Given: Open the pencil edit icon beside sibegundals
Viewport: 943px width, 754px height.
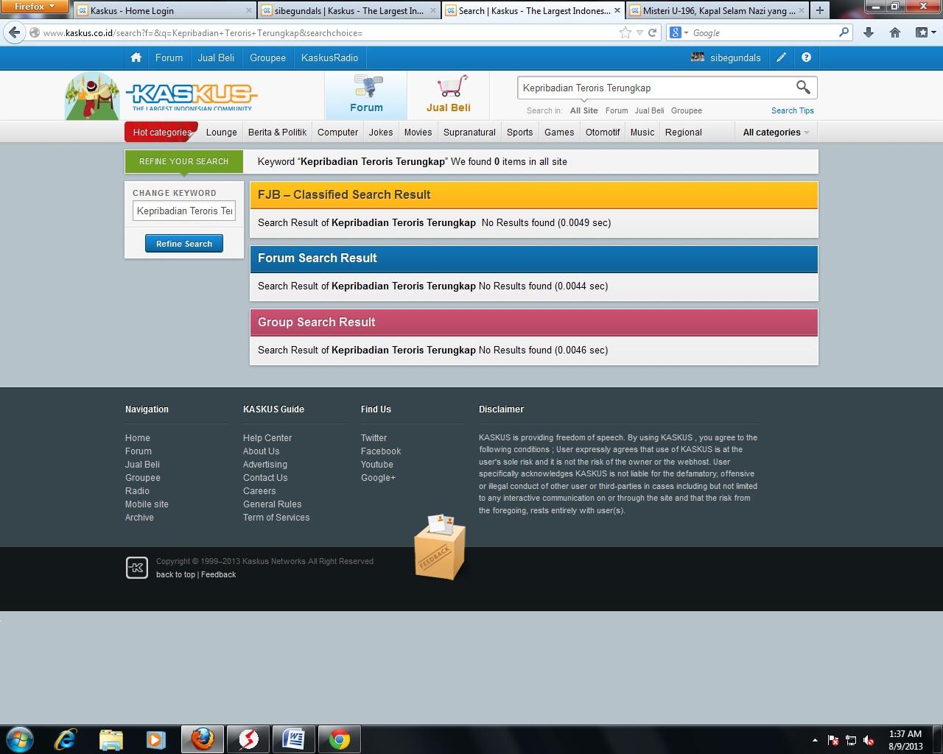Looking at the screenshot, I should click(x=781, y=57).
